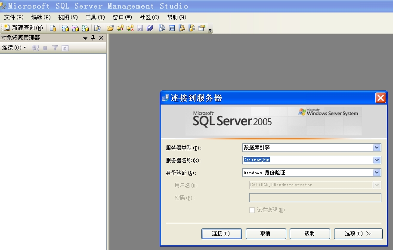Open Object Explorer window position menu arrow

click(x=85, y=38)
